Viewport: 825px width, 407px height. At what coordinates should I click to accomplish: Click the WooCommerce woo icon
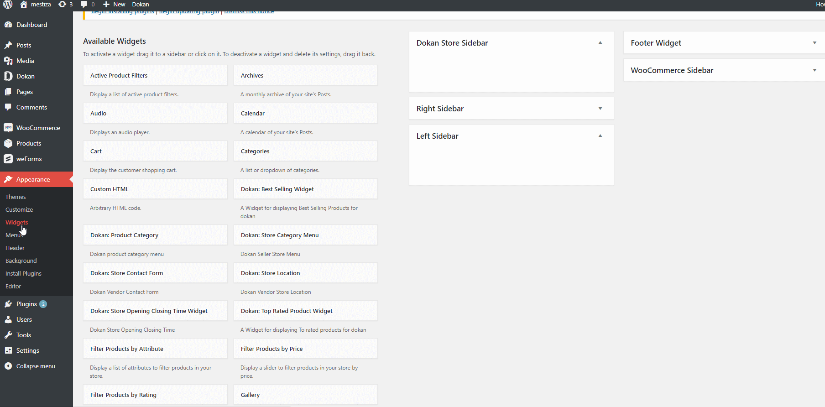8,128
